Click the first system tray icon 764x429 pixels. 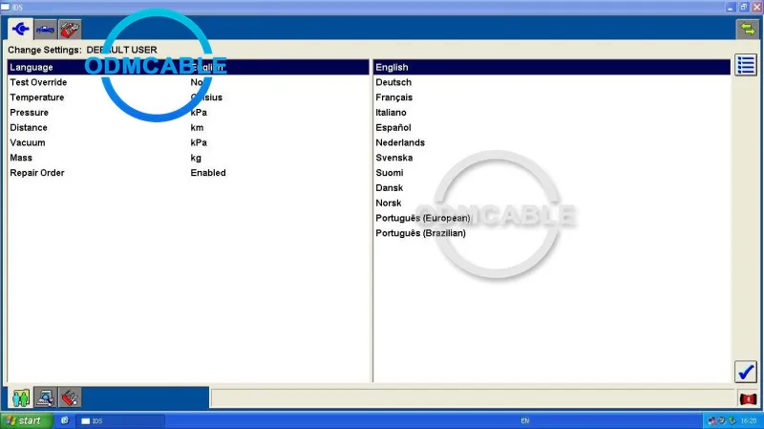[x=711, y=420]
